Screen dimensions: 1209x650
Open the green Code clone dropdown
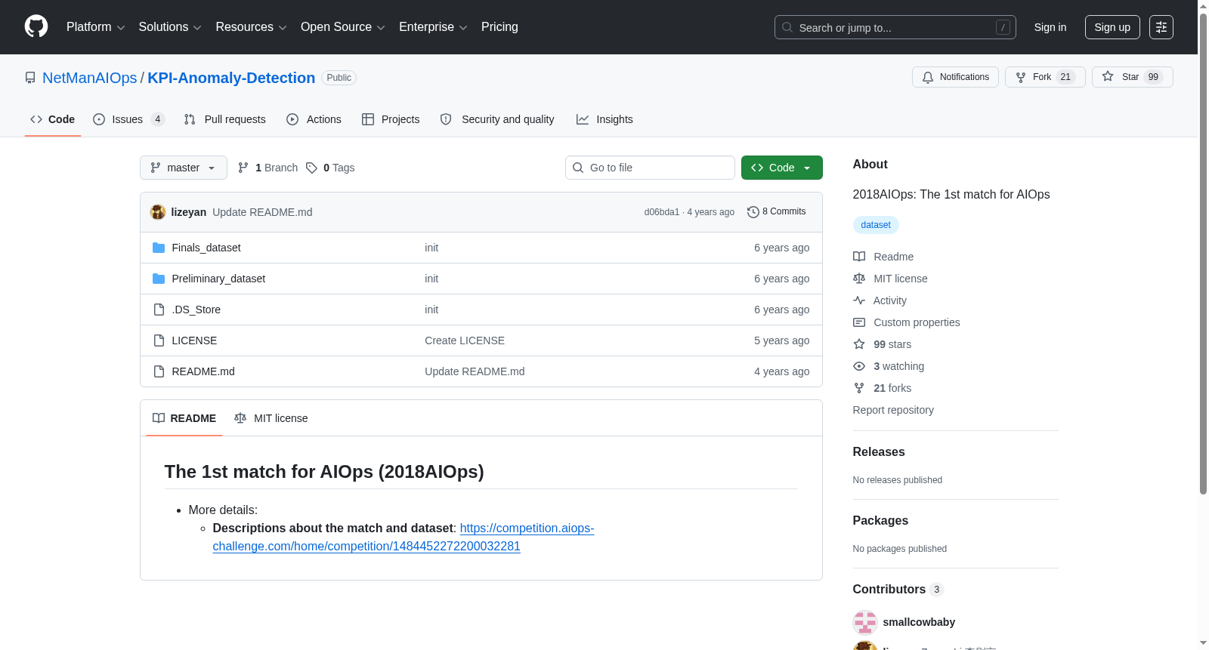point(782,168)
